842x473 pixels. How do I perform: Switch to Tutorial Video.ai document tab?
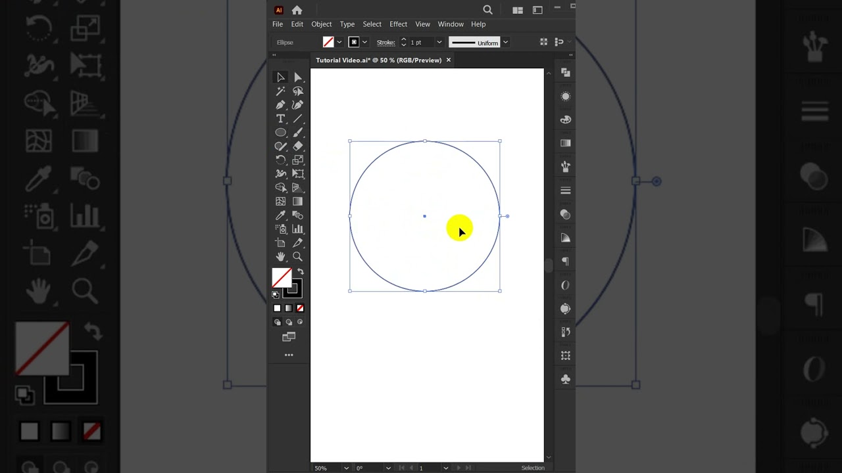tap(378, 60)
